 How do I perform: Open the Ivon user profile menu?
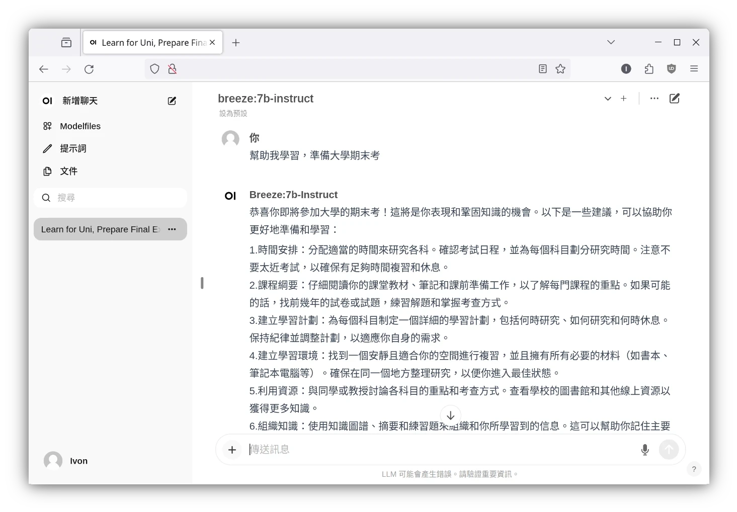pos(66,461)
